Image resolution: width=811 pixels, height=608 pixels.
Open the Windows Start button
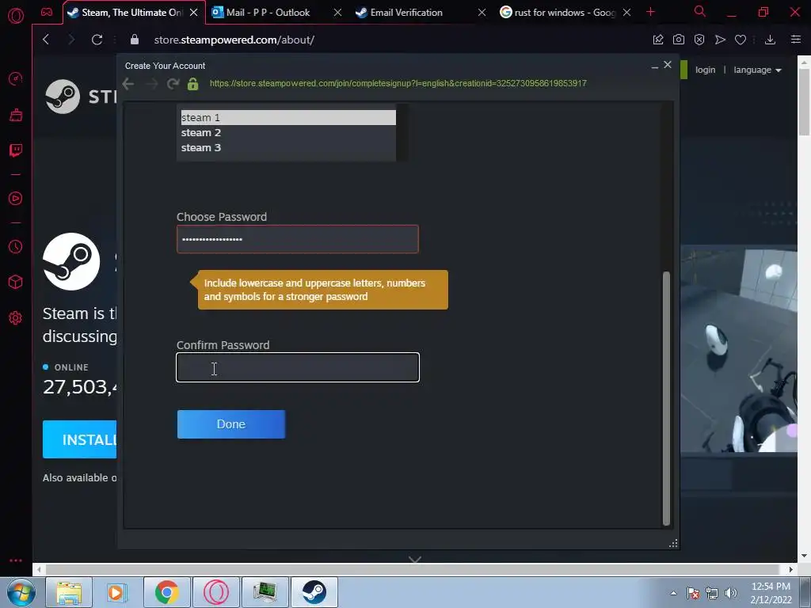coord(21,592)
